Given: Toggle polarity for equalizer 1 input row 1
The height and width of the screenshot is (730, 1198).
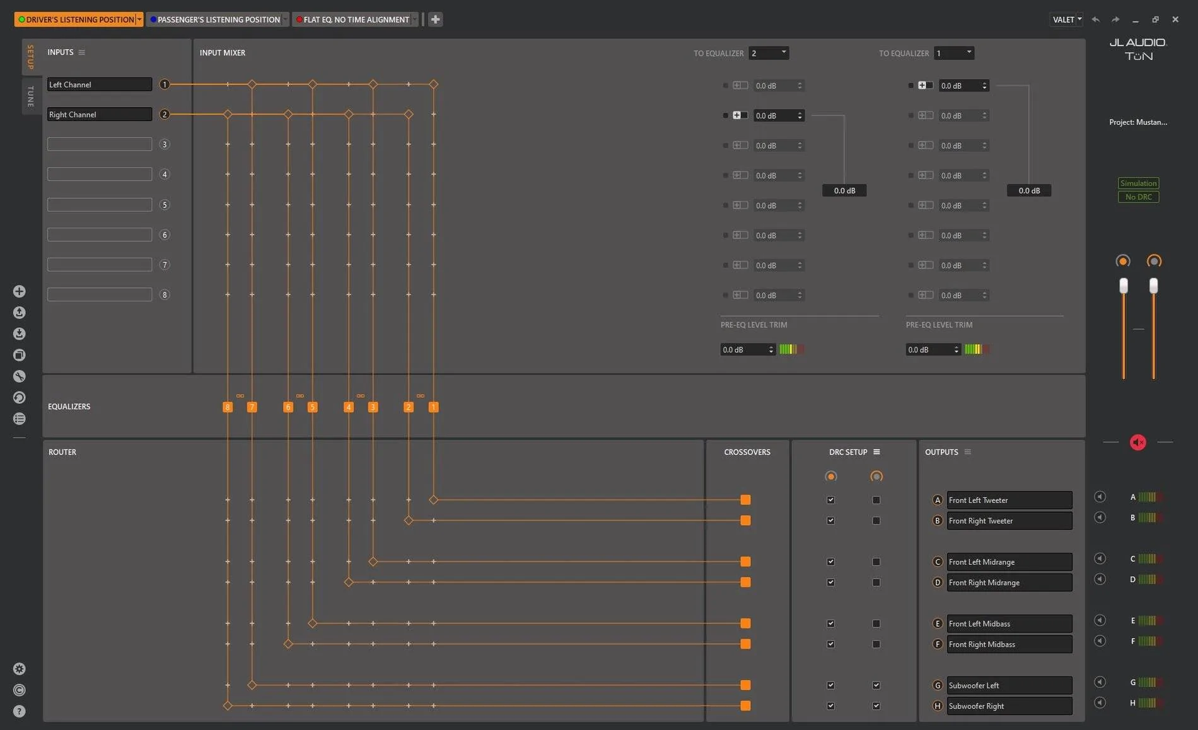Looking at the screenshot, I should (x=926, y=85).
